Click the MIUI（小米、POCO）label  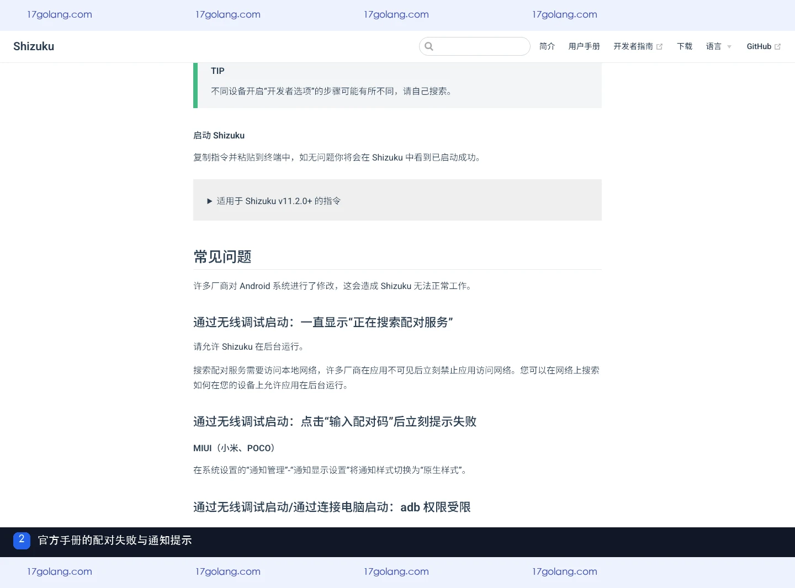234,448
